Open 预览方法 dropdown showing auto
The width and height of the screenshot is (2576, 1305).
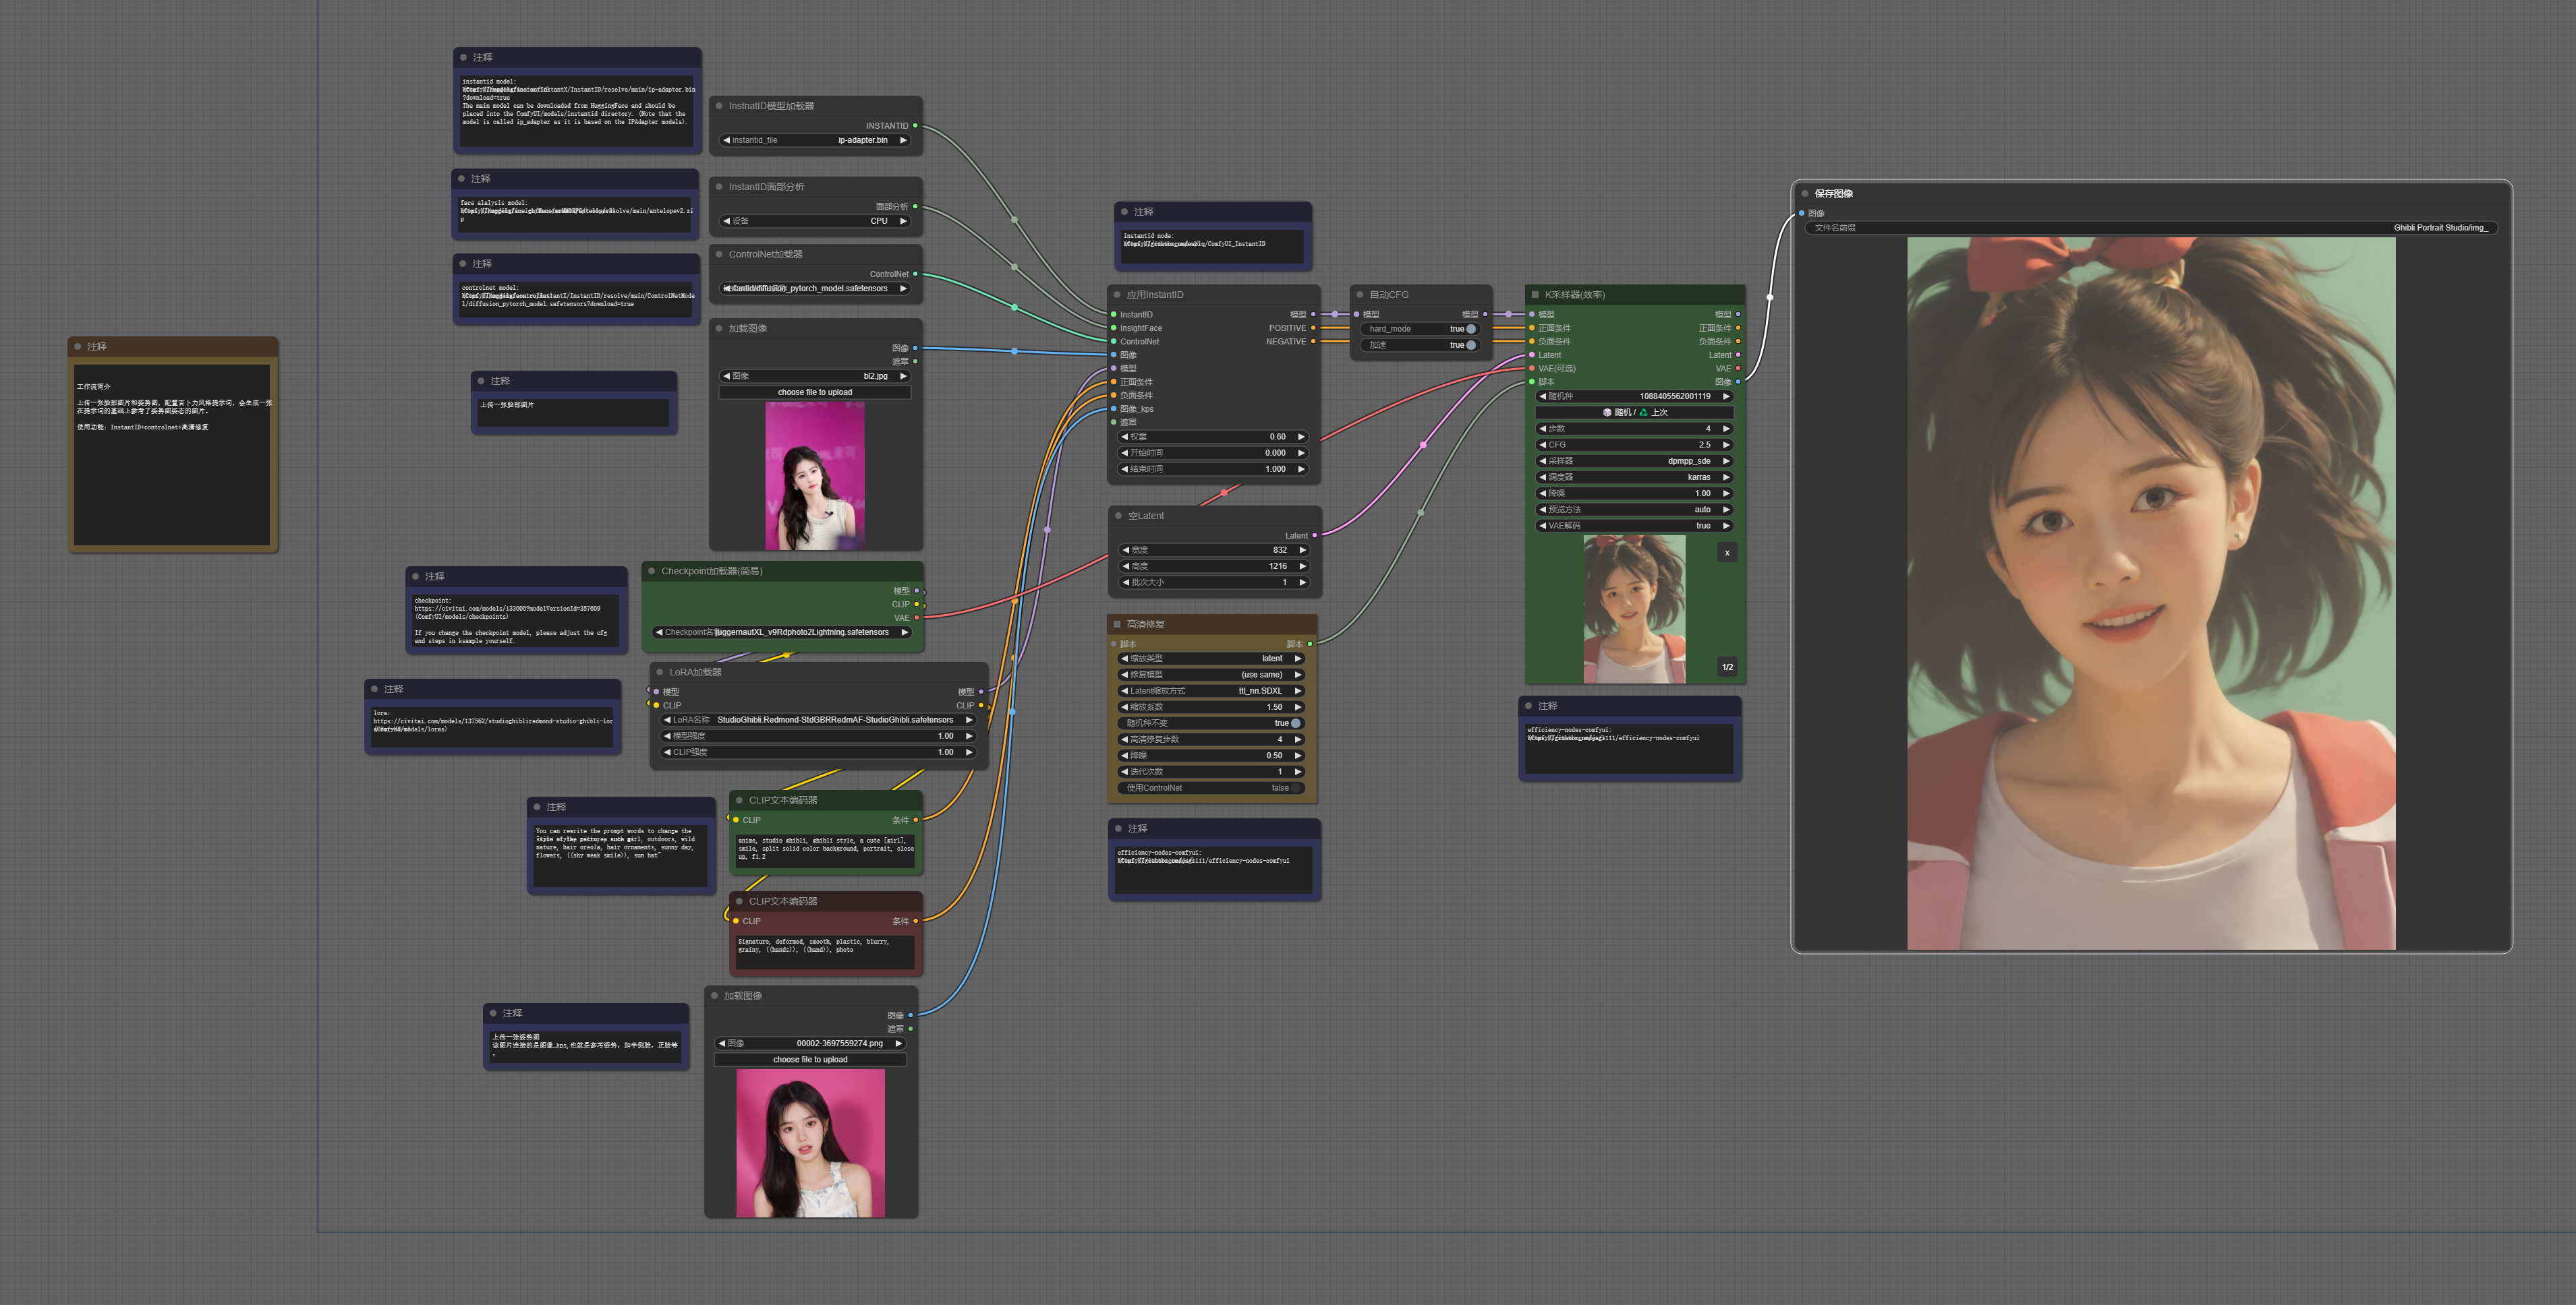(x=1634, y=510)
